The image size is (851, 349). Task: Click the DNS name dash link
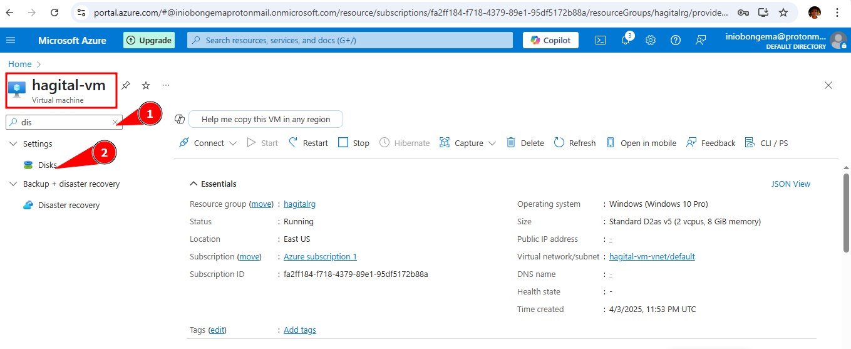click(x=611, y=274)
